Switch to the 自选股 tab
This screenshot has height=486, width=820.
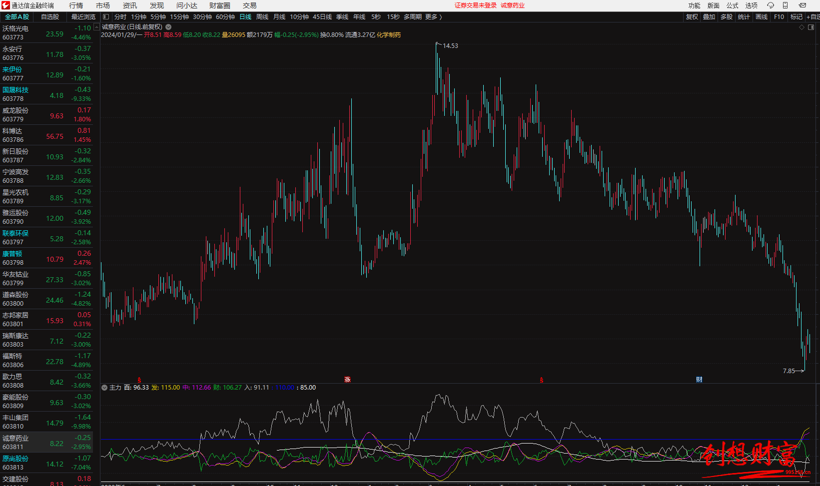click(50, 17)
